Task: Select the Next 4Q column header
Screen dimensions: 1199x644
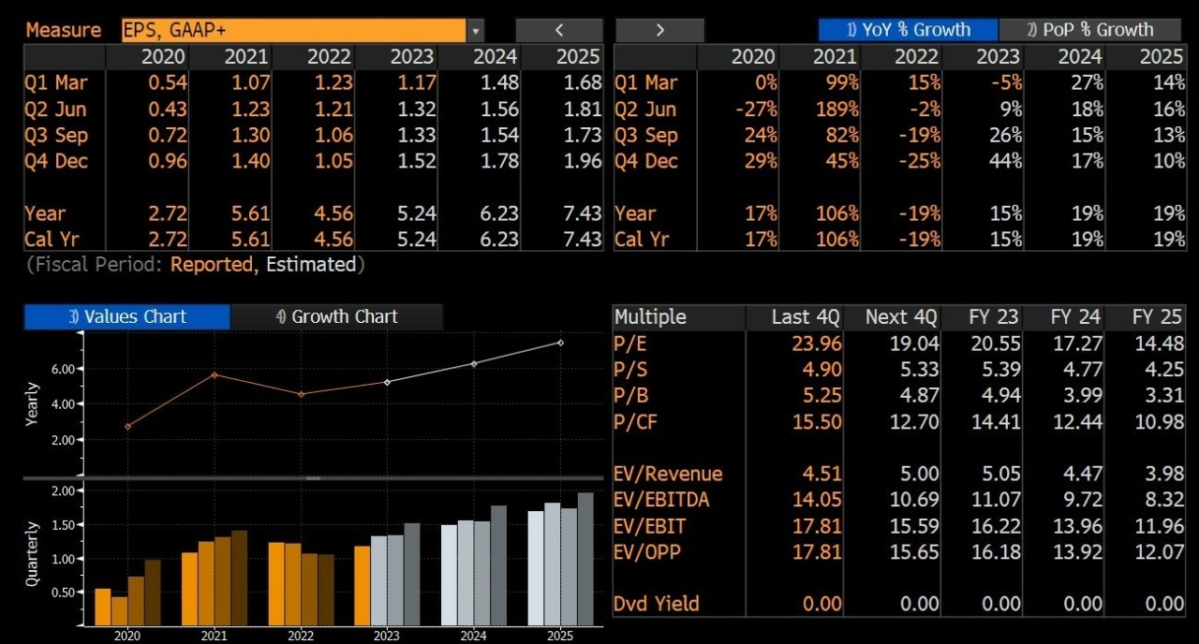Action: point(901,316)
